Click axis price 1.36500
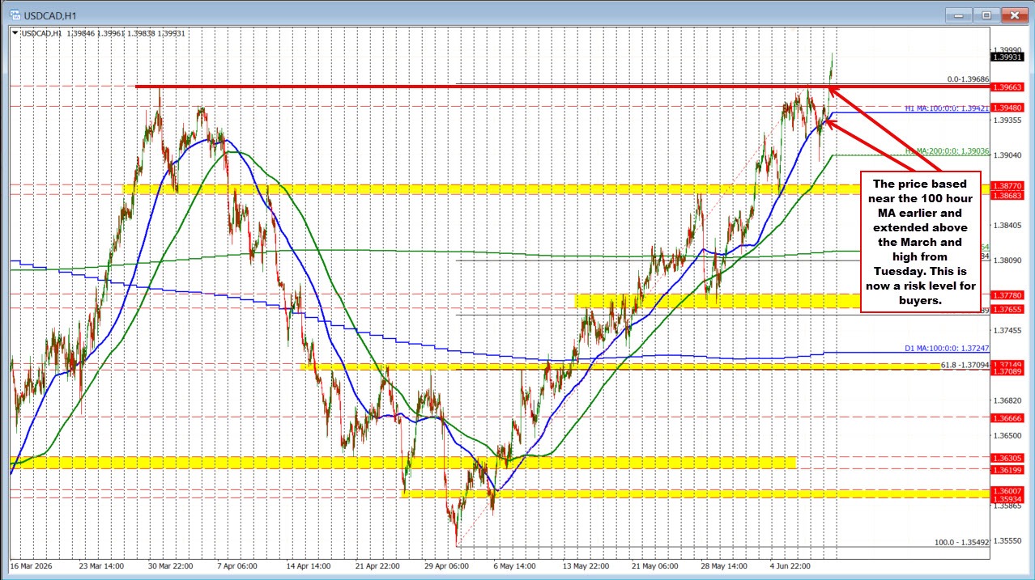Screen dimensions: 1035x580 pyautogui.click(x=1007, y=436)
